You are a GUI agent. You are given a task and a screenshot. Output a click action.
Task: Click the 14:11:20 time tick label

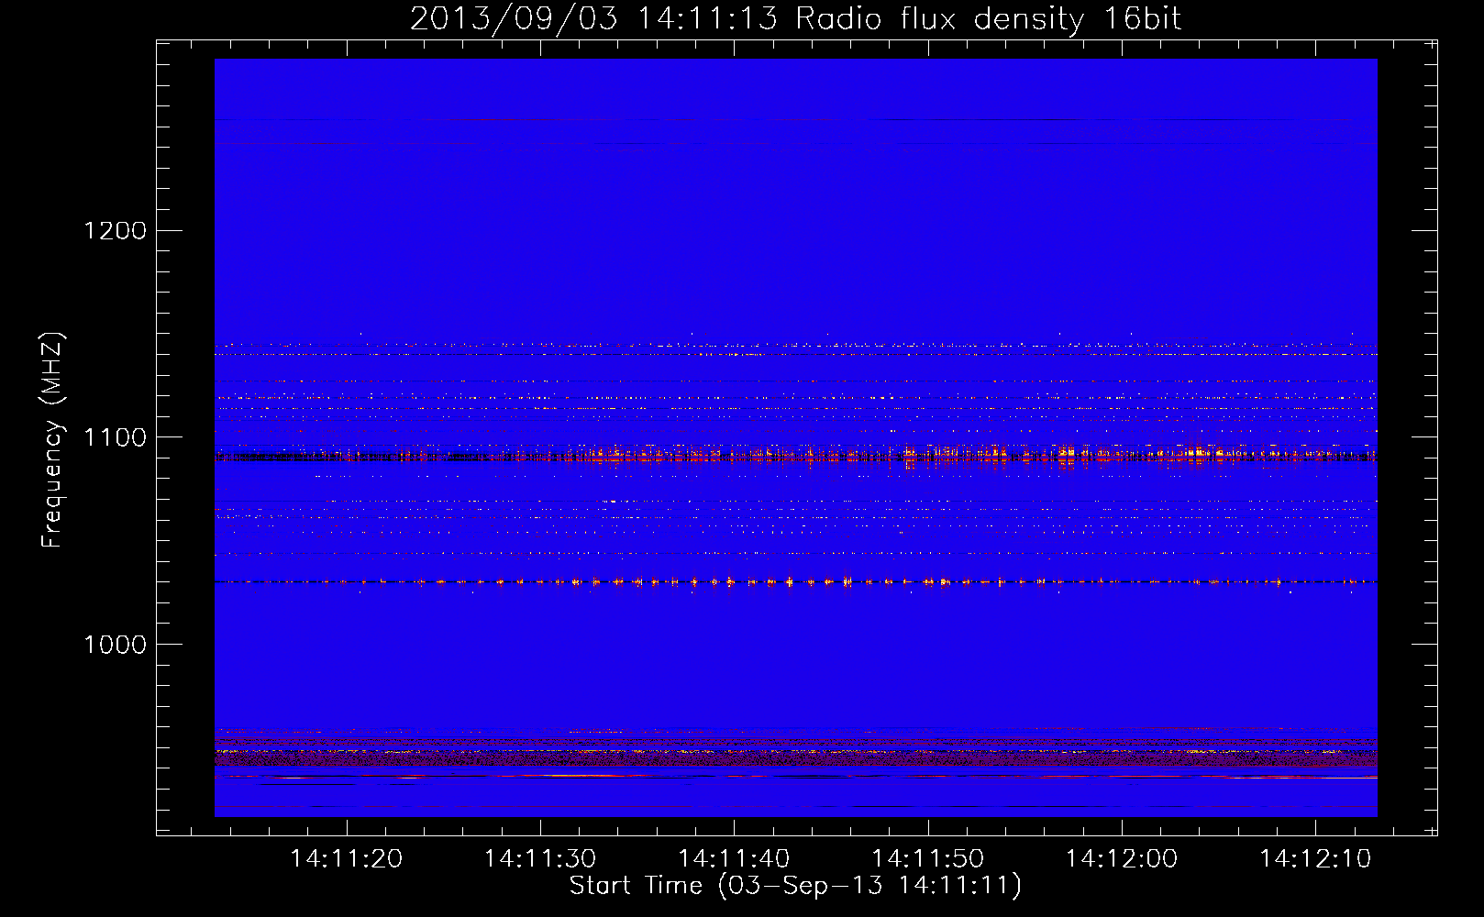click(x=347, y=859)
